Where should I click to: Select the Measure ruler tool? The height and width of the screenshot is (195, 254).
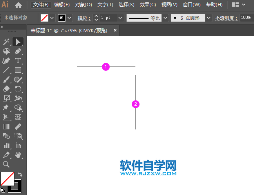coord(18,127)
